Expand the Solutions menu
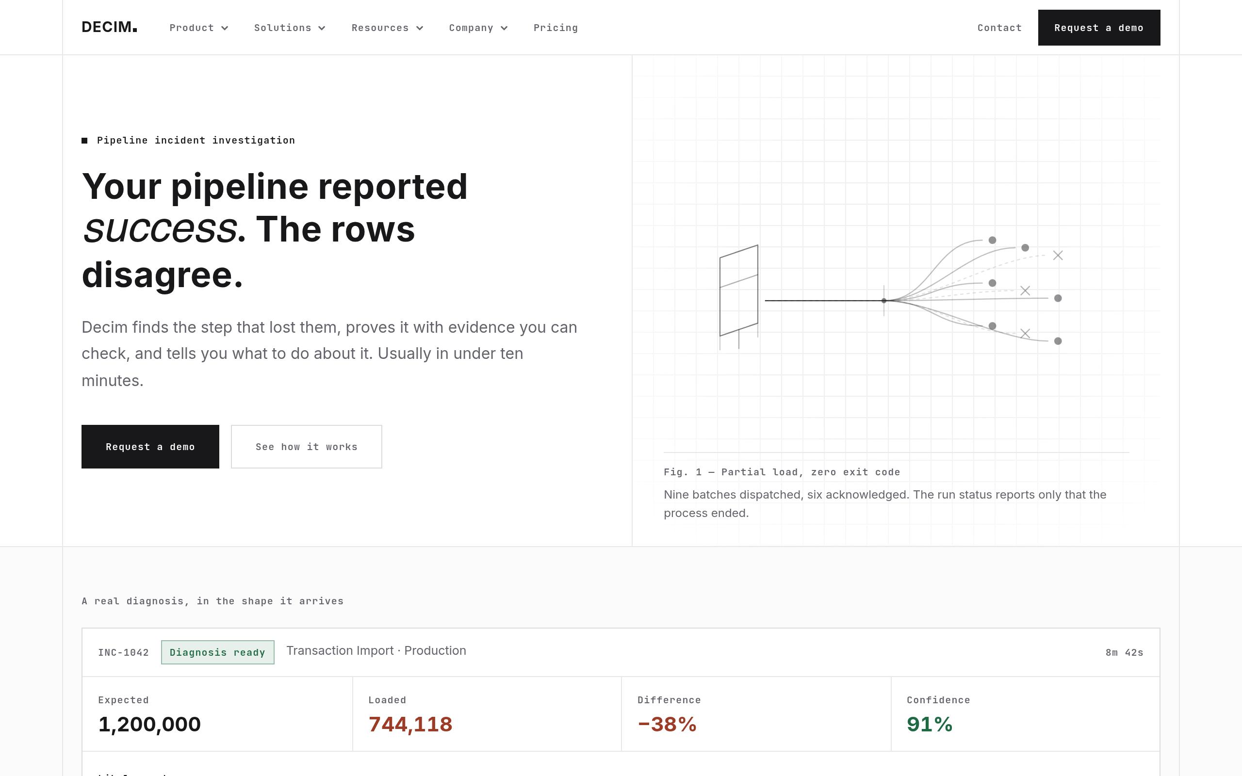 tap(290, 28)
